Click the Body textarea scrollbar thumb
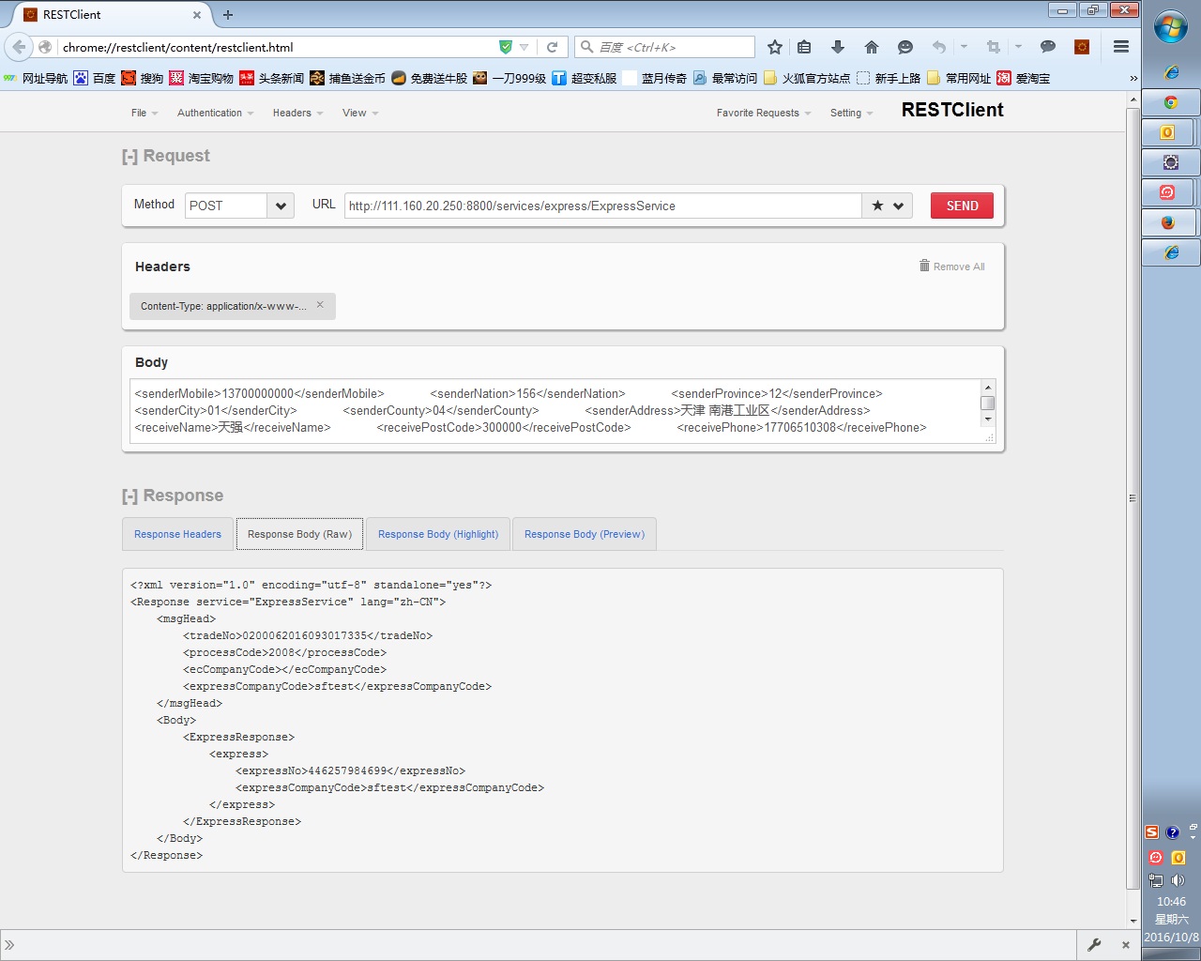The image size is (1201, 961). point(988,403)
